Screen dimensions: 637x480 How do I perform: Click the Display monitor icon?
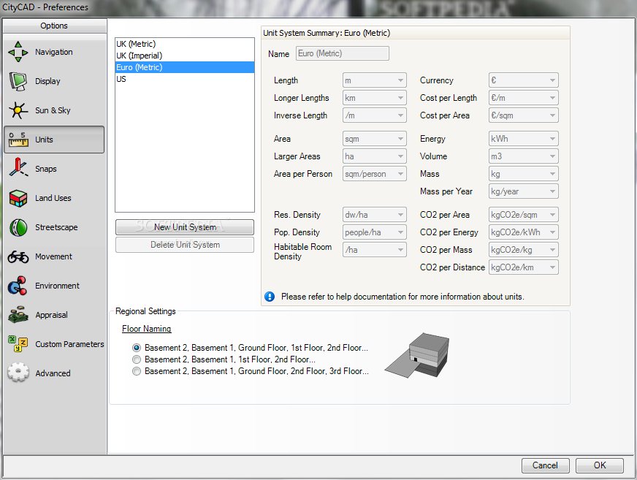tap(18, 81)
